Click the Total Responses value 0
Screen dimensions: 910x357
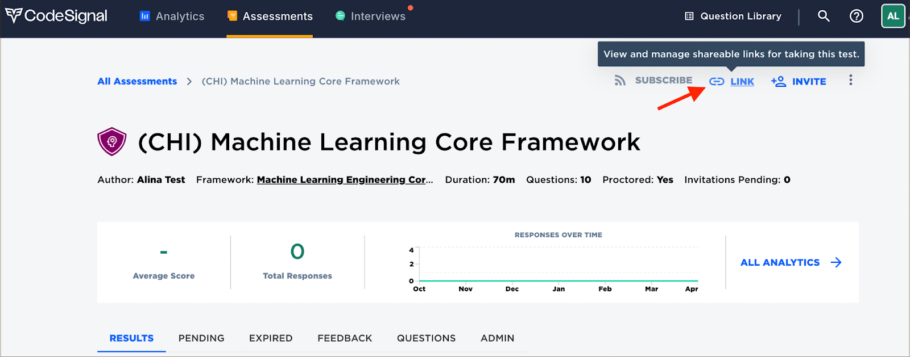[x=297, y=251]
